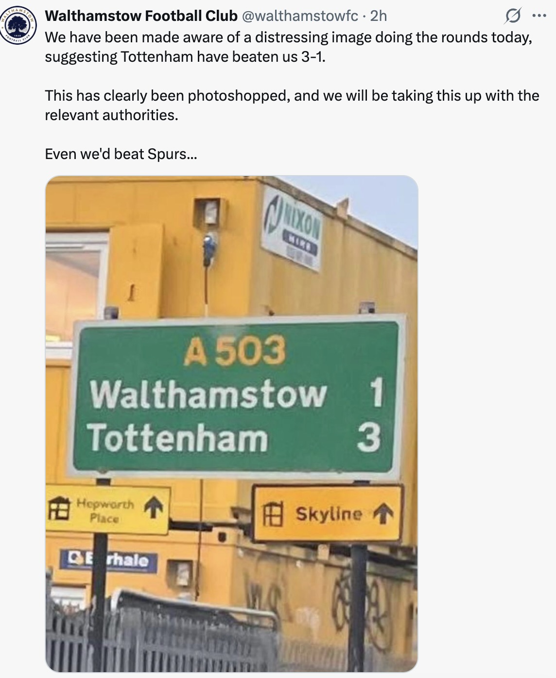Open the Walthamstow FC profile avatar
The image size is (556, 678).
click(18, 26)
